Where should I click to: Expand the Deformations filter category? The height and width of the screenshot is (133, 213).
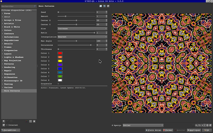pyautogui.click(x=11, y=37)
